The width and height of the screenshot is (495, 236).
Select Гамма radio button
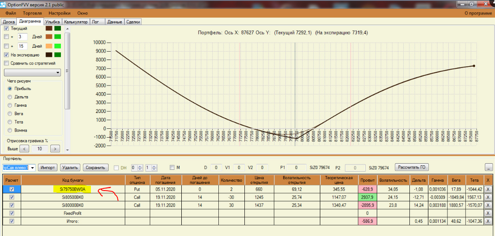[9, 105]
